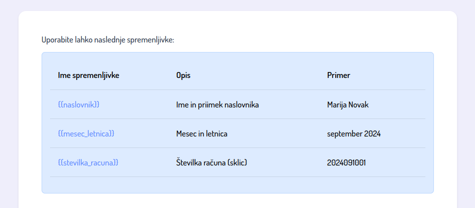The height and width of the screenshot is (208, 475).
Task: Click the first name "Marija" in examples
Action: (x=338, y=104)
